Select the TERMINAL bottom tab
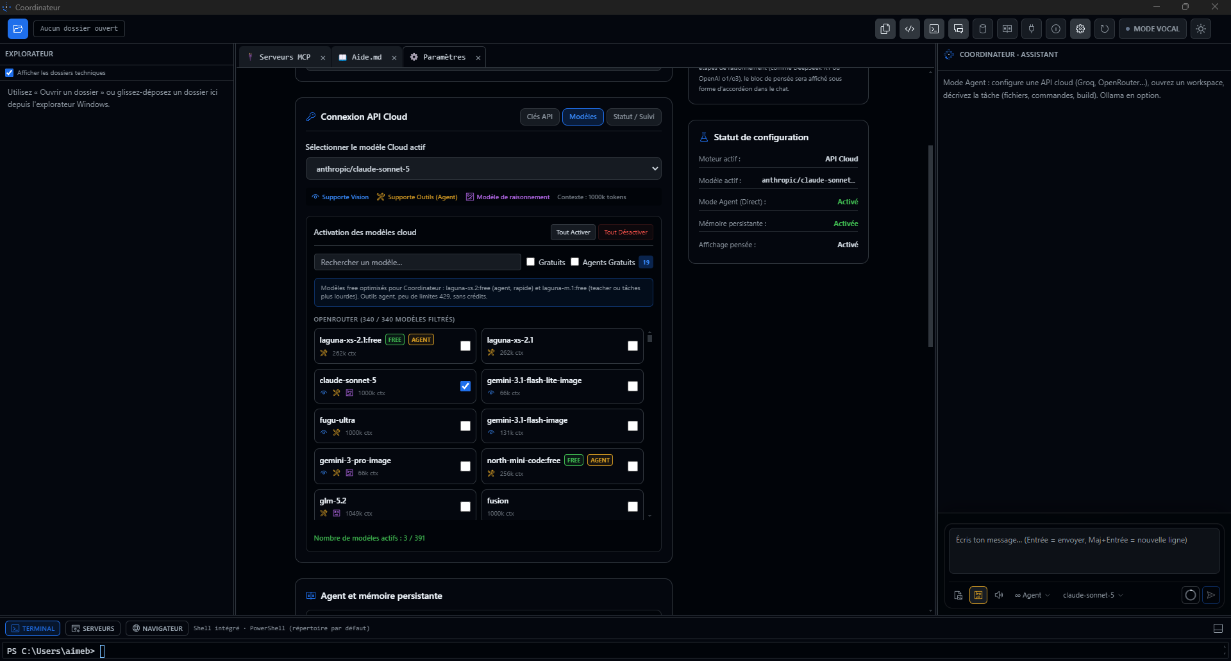 coord(33,628)
